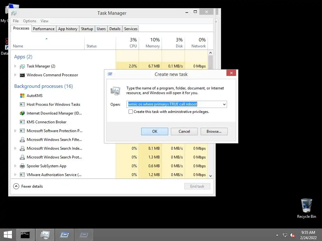Viewport: 322px width, 241px height.
Task: Open the File menu
Action: [16, 21]
